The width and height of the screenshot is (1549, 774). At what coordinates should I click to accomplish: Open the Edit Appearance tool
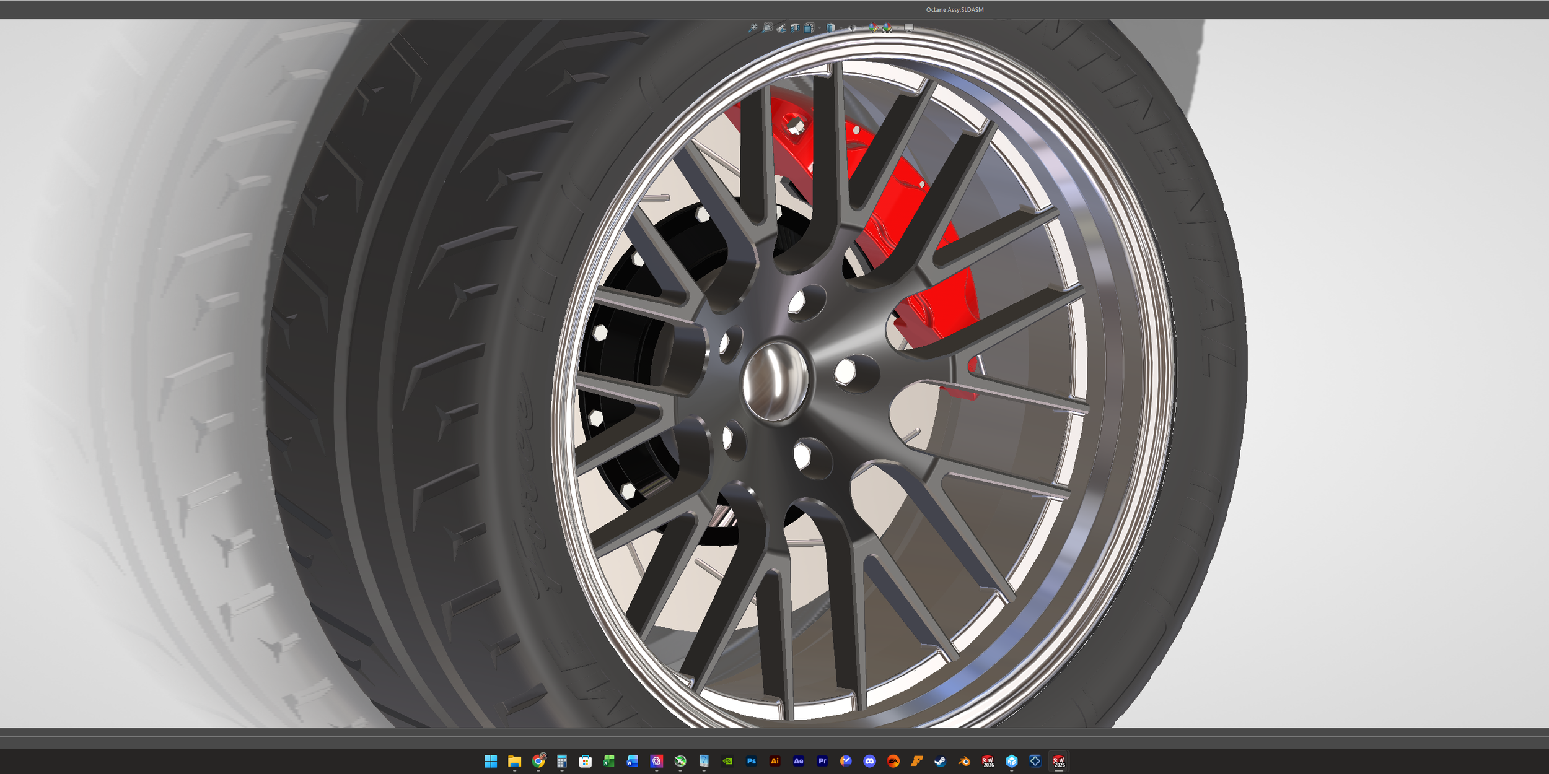[873, 28]
